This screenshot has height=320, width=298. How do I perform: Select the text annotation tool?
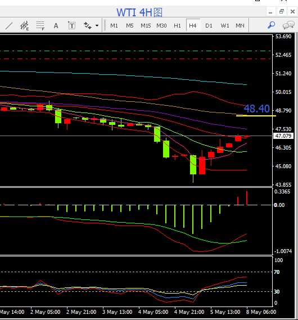[x=56, y=26]
